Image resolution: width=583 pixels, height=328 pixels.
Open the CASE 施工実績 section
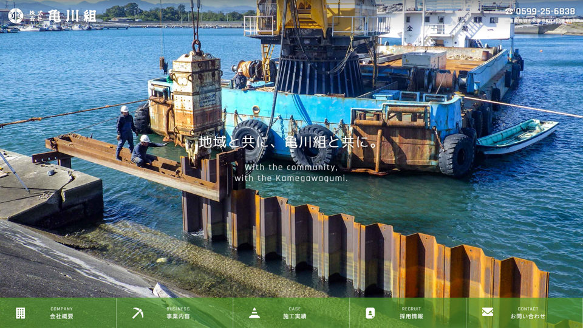(295, 313)
